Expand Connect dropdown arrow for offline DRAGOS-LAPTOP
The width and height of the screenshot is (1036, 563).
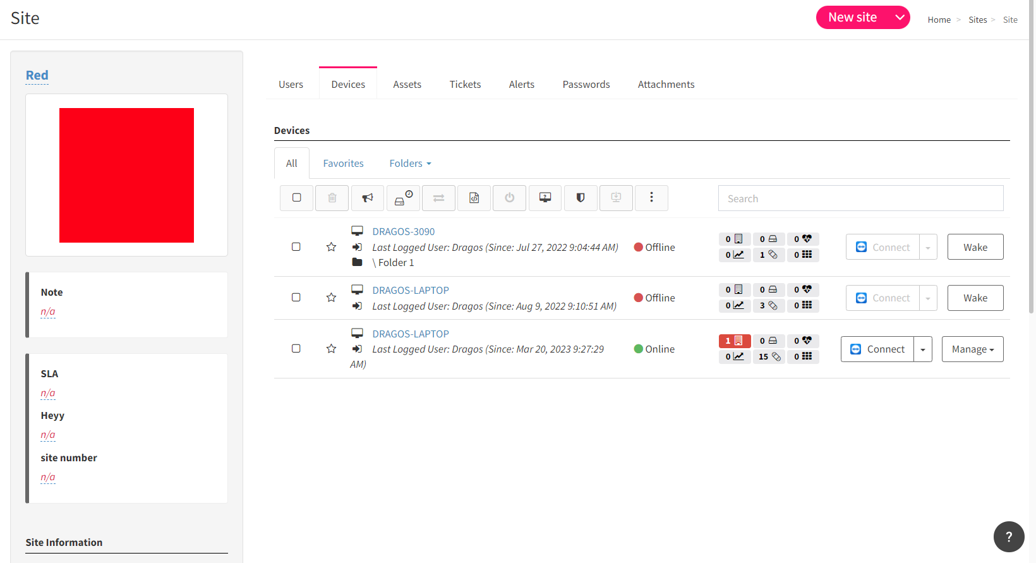[x=927, y=298]
